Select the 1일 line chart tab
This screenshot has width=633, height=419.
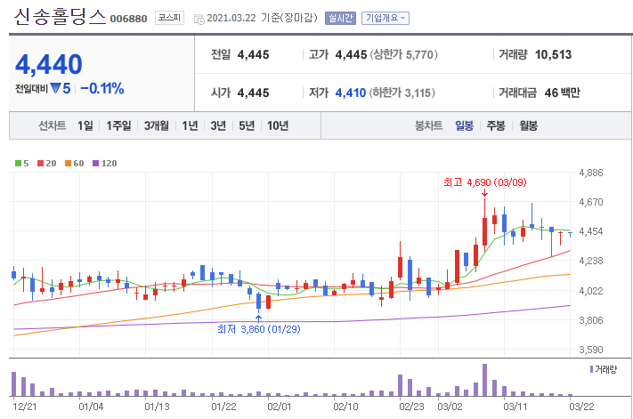pos(85,125)
